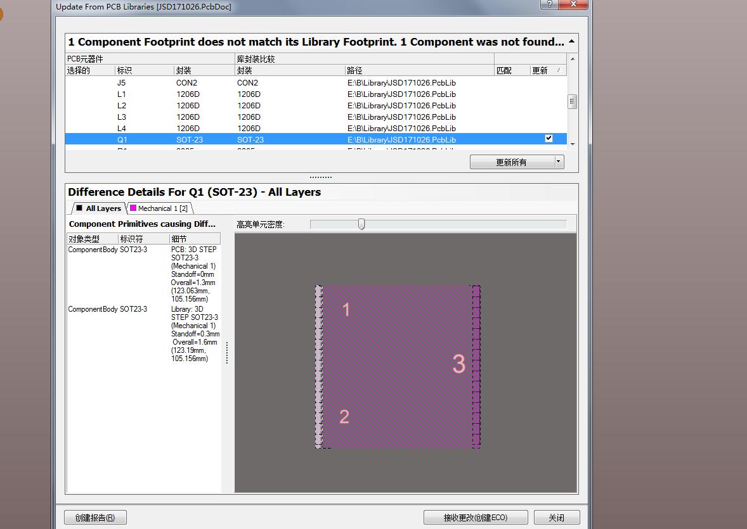The height and width of the screenshot is (529, 747).
Task: Click the 路径 column header
Action: (420, 70)
